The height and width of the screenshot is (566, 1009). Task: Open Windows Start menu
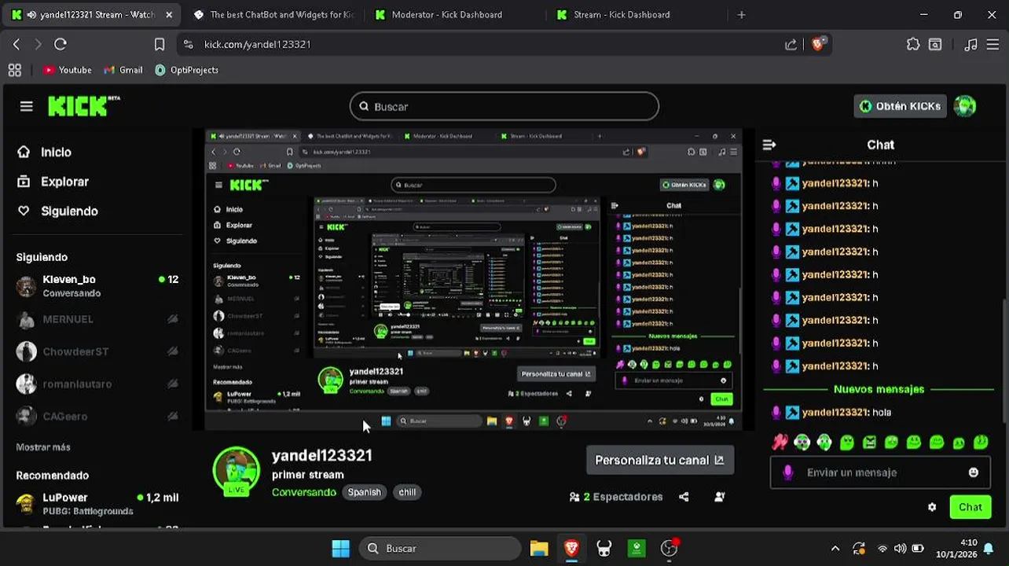[x=340, y=548]
